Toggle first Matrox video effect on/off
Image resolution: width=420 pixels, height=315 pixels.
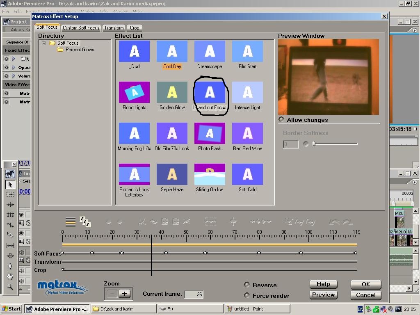[6, 93]
